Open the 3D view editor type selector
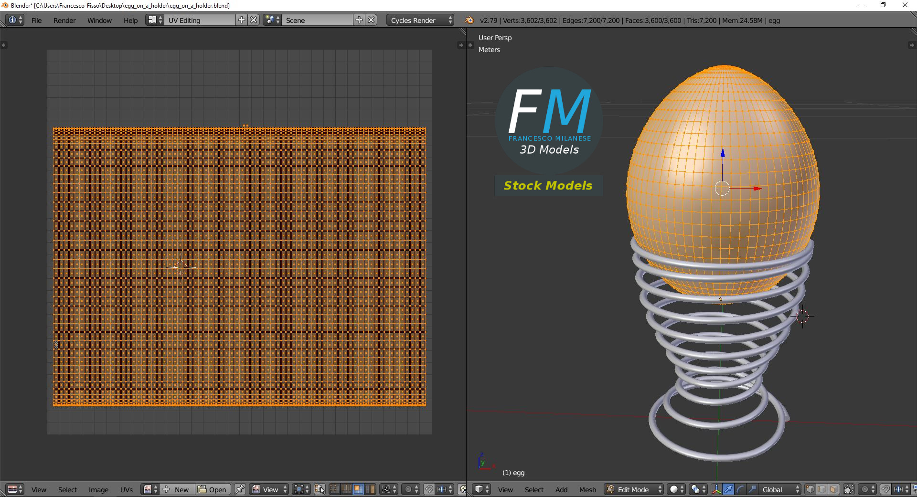Screen dimensions: 917x497 [482, 489]
